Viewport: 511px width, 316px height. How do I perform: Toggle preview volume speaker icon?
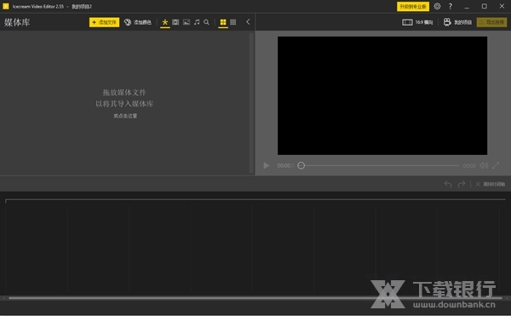pos(484,165)
